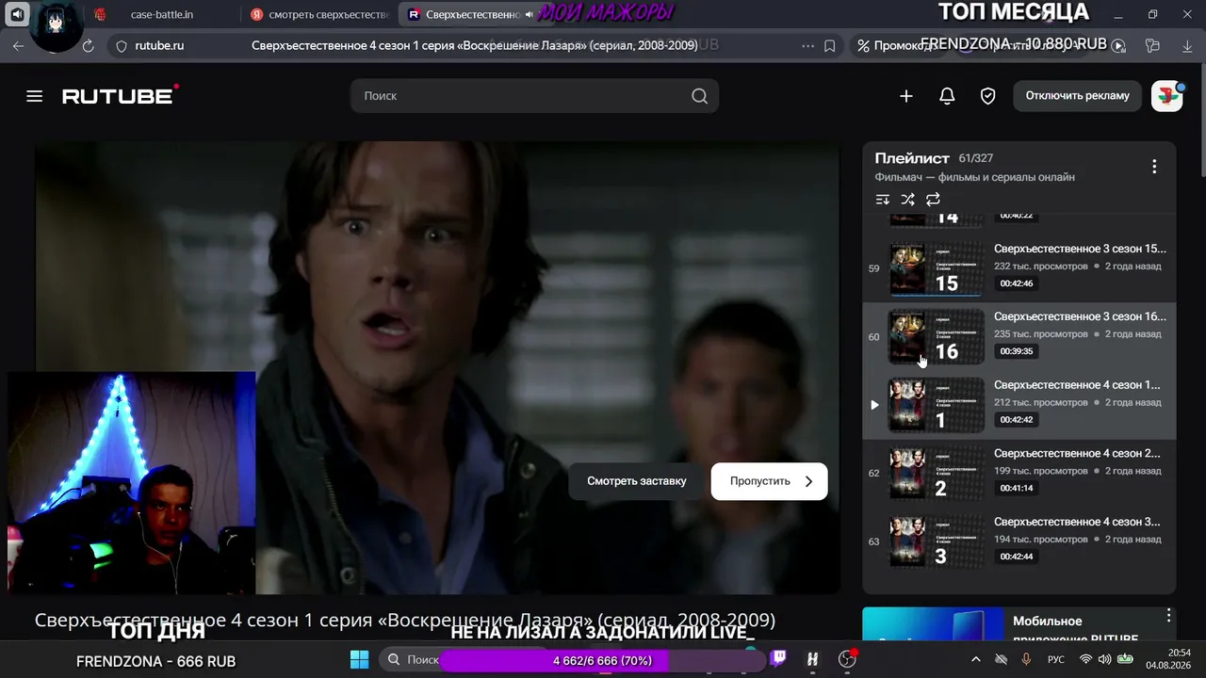Open playlist three-dot options menu

[1154, 167]
